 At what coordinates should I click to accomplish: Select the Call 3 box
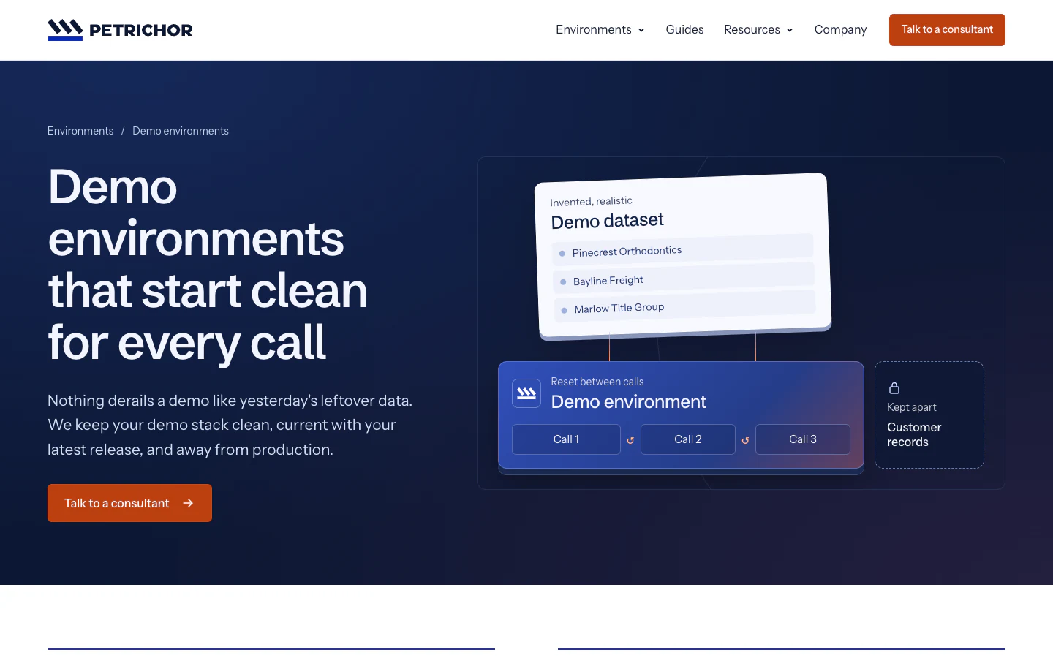803,439
